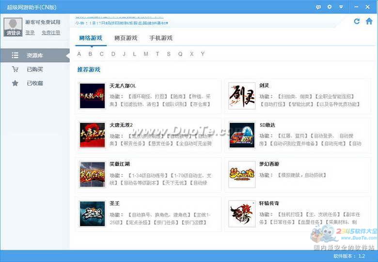Switch to 手机游戏 tab
This screenshot has height=262, width=378.
160,38
